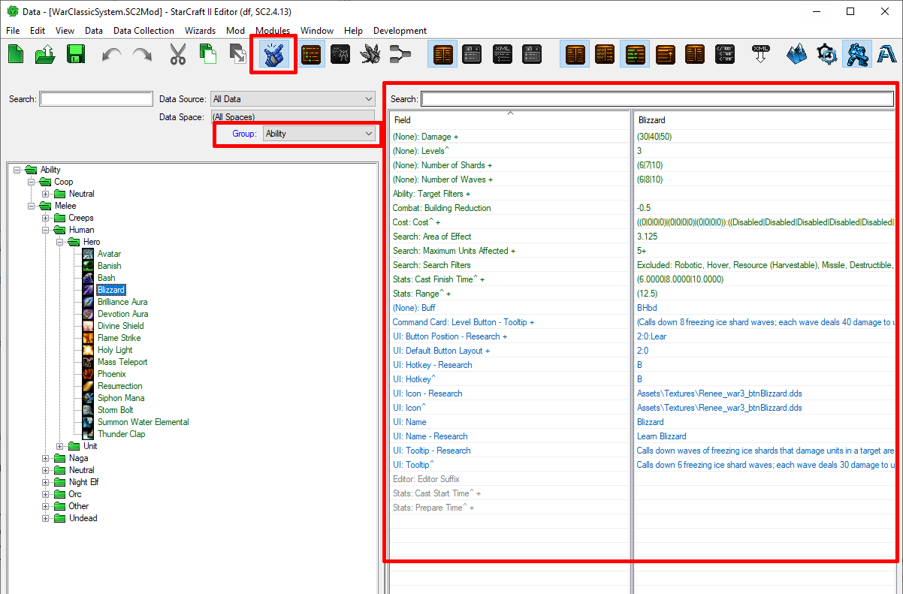The height and width of the screenshot is (594, 903).
Task: Click the 'Search: Area of Effect' field
Action: point(510,237)
